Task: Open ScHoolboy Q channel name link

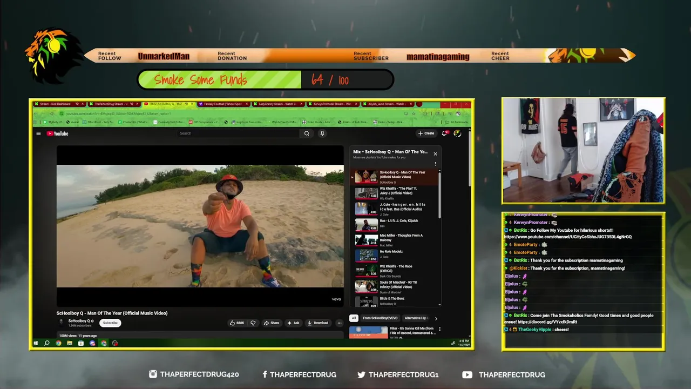Action: tap(79, 321)
